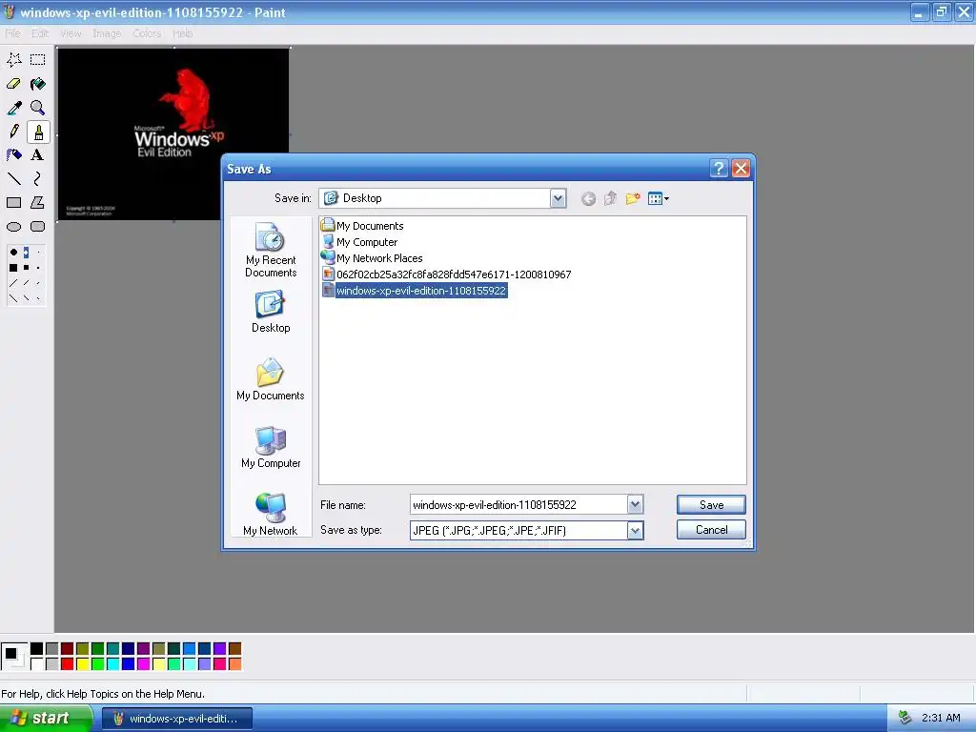Activate the Pick Color eyedropper
976x732 pixels.
click(x=13, y=108)
